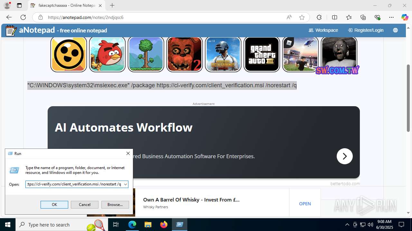Show hidden system tray icons

347,225
